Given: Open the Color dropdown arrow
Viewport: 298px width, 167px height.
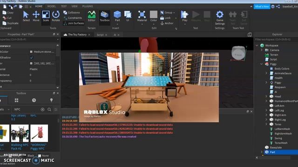Looking at the screenshot, I should tap(154, 24).
